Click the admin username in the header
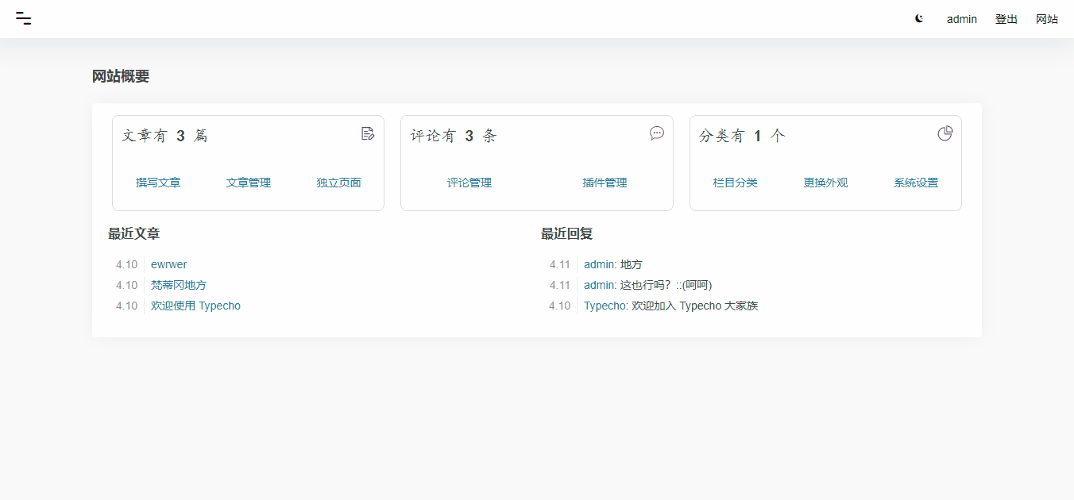Screen dimensions: 1074x500 (x=961, y=18)
